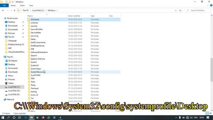Select the 'Tasks' folder name
The height and width of the screenshot is (120, 213).
(33, 82)
